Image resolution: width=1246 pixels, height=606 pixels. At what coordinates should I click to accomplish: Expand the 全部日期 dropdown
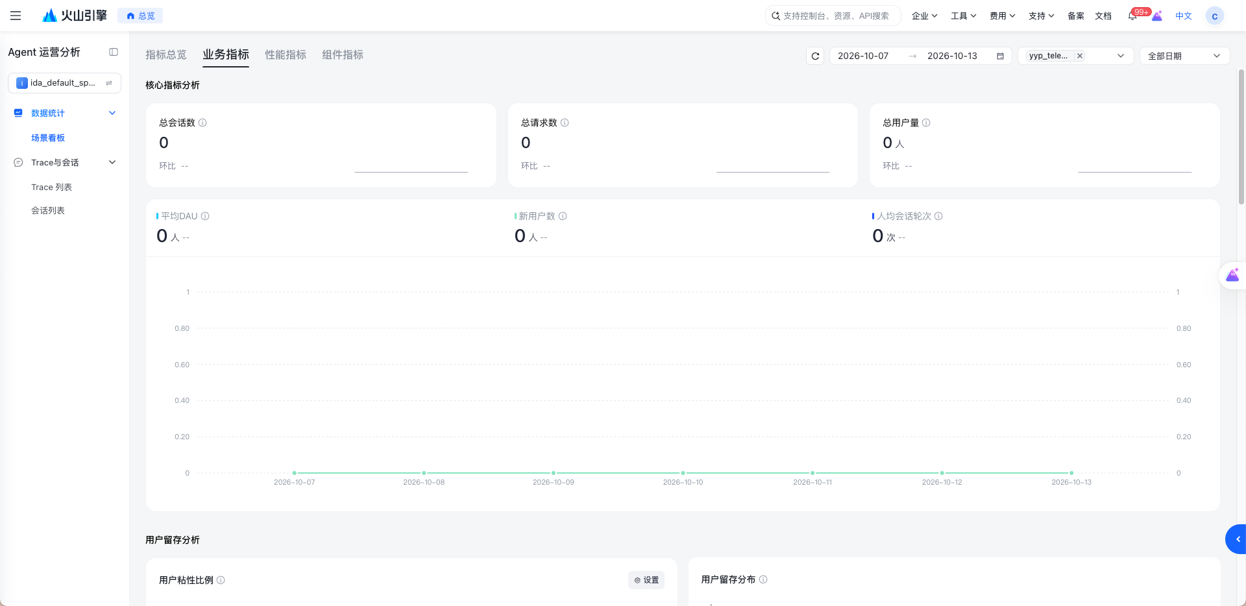click(1184, 56)
